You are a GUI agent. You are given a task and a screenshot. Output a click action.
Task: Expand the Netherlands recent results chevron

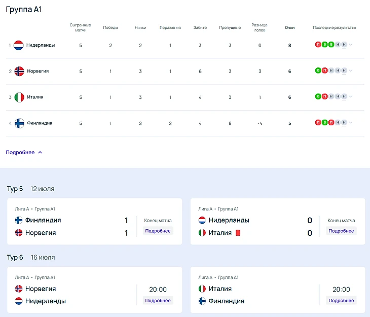(x=351, y=45)
